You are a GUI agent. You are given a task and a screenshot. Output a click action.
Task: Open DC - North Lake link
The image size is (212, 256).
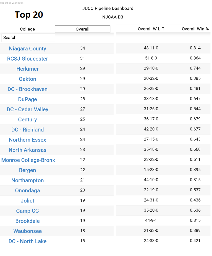coord(27,241)
